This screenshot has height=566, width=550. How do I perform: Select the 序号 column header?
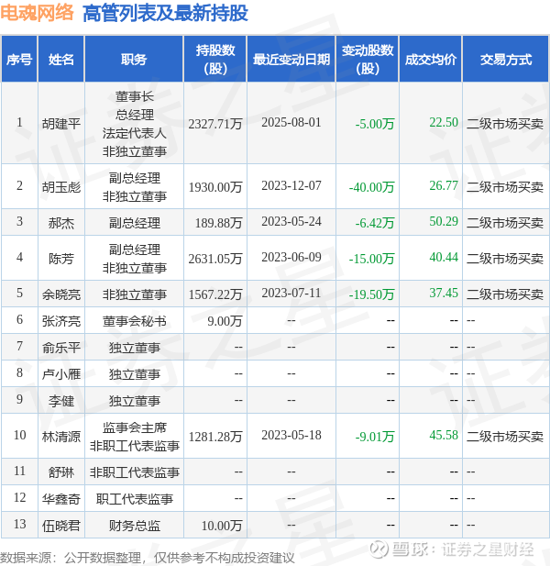(x=19, y=60)
